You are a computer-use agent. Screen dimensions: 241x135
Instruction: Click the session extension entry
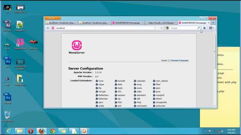(120, 95)
